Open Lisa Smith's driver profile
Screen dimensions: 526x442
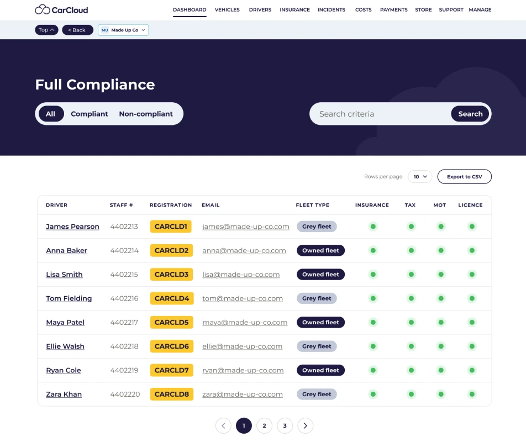pyautogui.click(x=64, y=275)
